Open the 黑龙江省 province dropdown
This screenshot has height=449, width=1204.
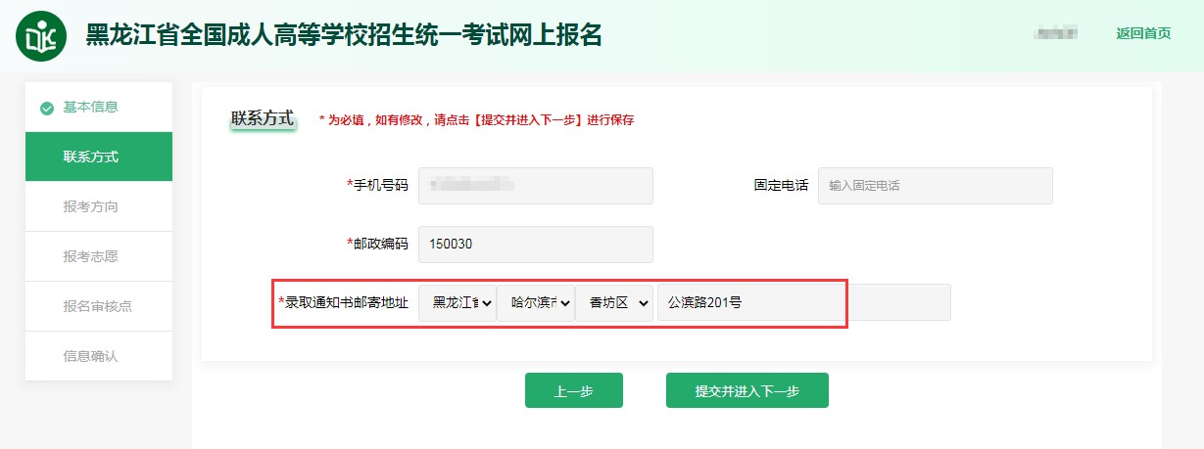[457, 303]
